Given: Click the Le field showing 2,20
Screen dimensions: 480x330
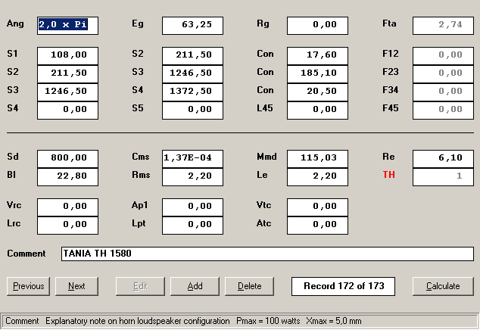Looking at the screenshot, I should [x=317, y=177].
